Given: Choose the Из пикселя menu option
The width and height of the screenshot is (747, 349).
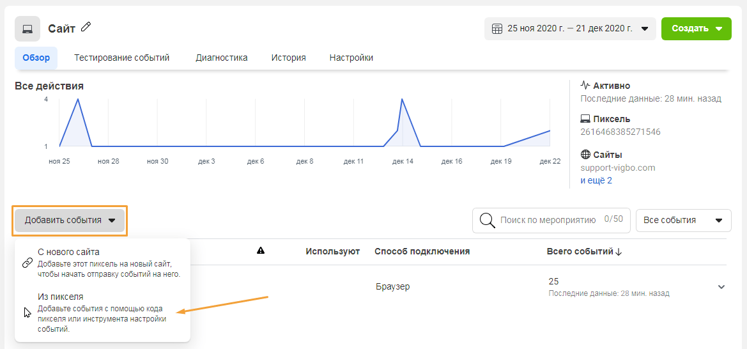Looking at the screenshot, I should click(x=102, y=313).
